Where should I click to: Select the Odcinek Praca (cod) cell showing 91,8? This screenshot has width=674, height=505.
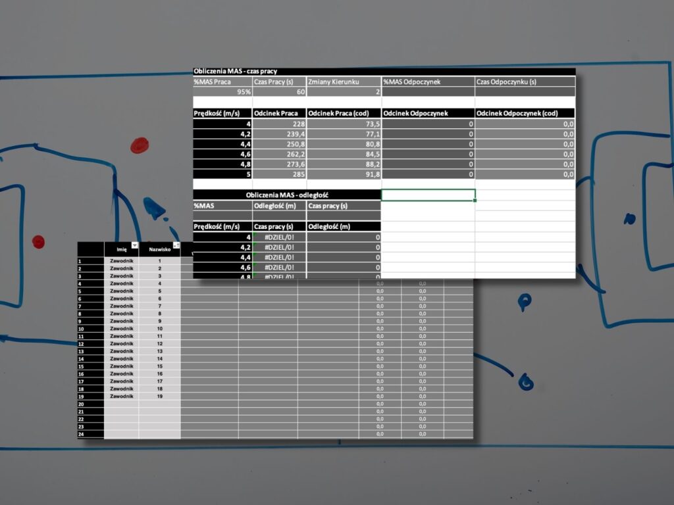(x=344, y=174)
